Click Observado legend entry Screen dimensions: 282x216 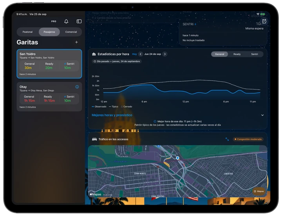[99, 106]
